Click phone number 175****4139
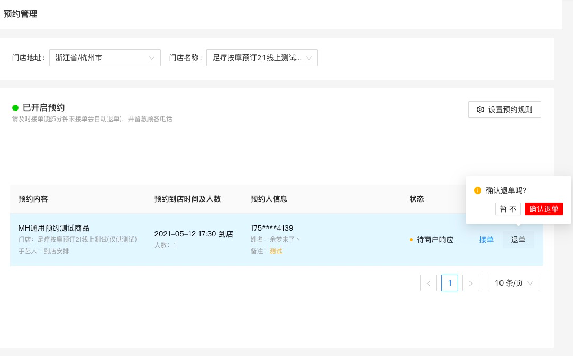The height and width of the screenshot is (356, 573). (x=272, y=228)
